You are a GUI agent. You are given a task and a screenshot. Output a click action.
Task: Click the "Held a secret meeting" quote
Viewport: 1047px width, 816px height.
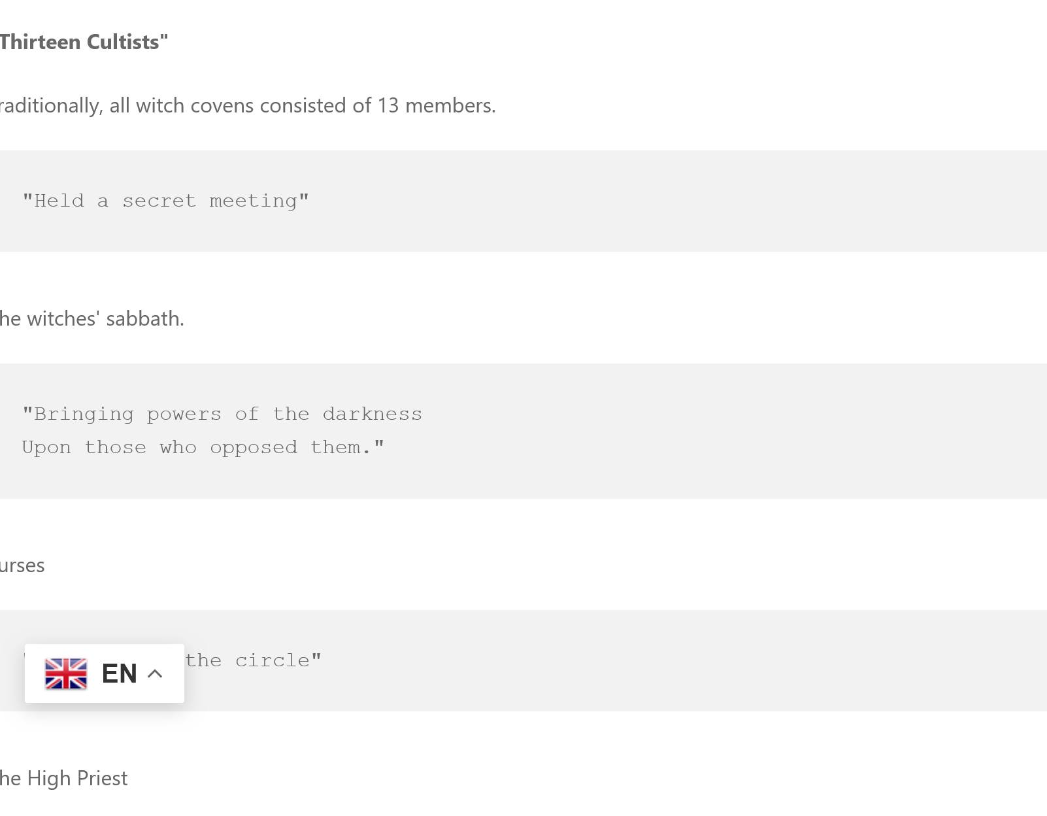[x=165, y=201]
